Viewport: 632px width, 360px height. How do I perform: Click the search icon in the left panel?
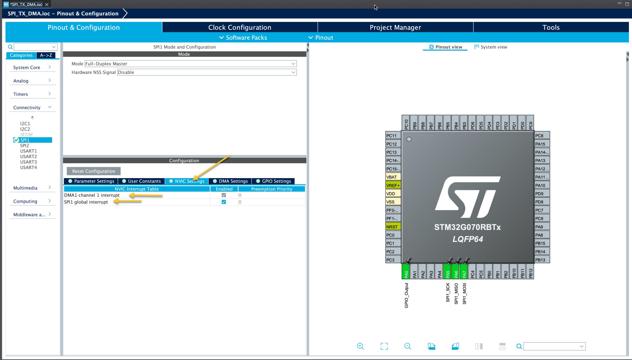[10, 47]
